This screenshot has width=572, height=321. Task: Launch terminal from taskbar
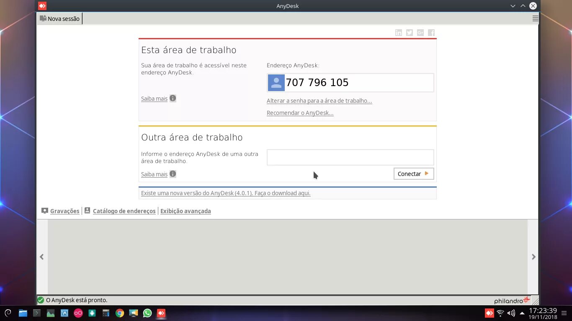coord(37,313)
